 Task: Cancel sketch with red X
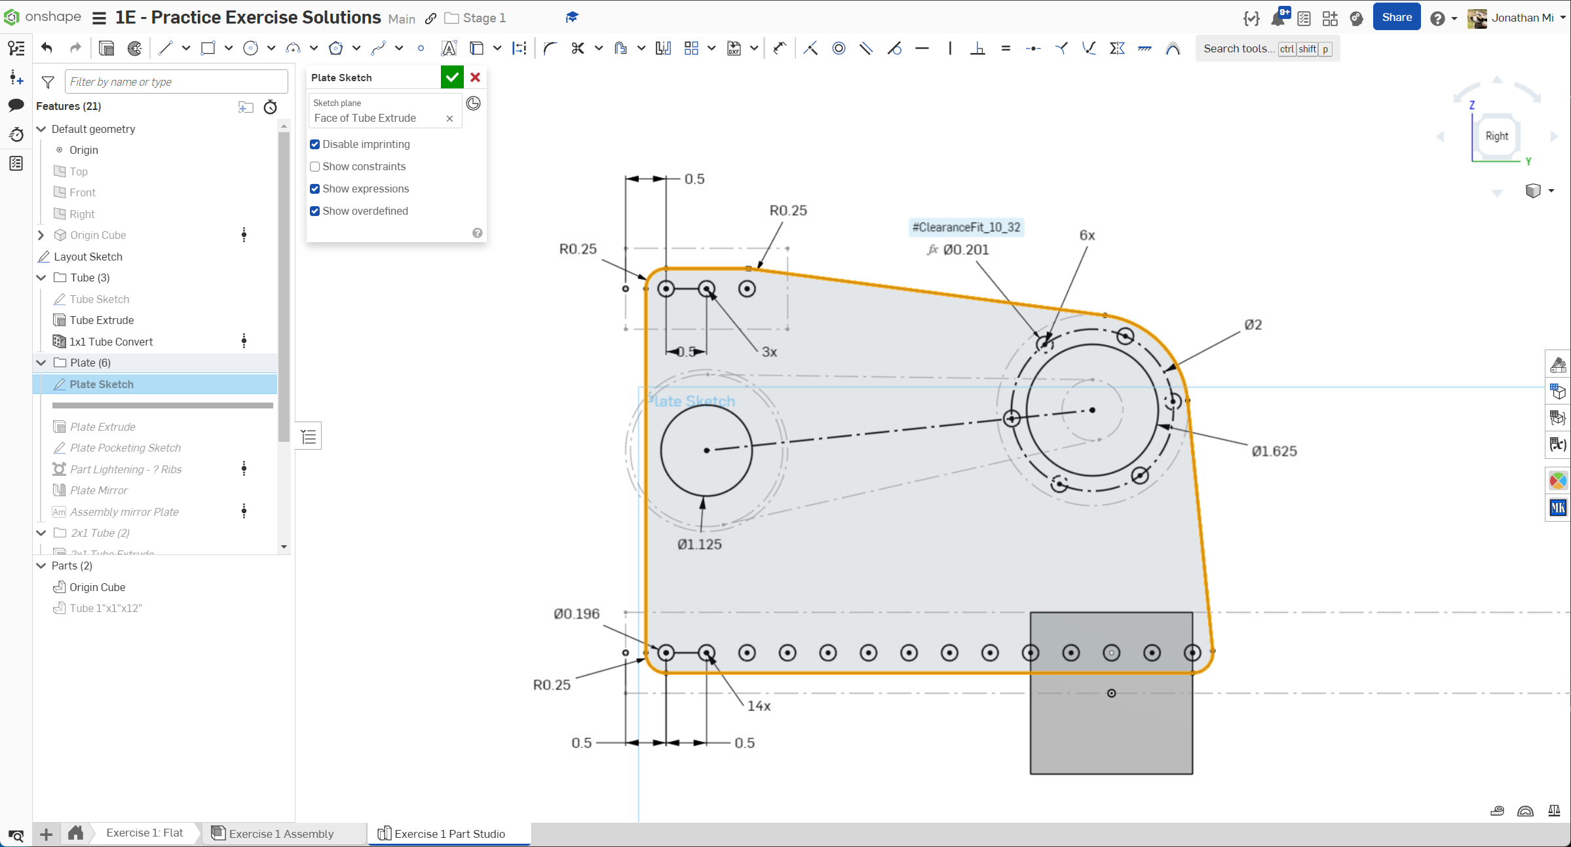click(x=476, y=77)
